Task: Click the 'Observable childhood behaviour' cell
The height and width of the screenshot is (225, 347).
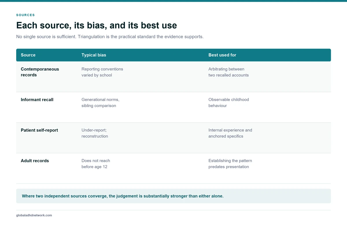Action: [229, 103]
